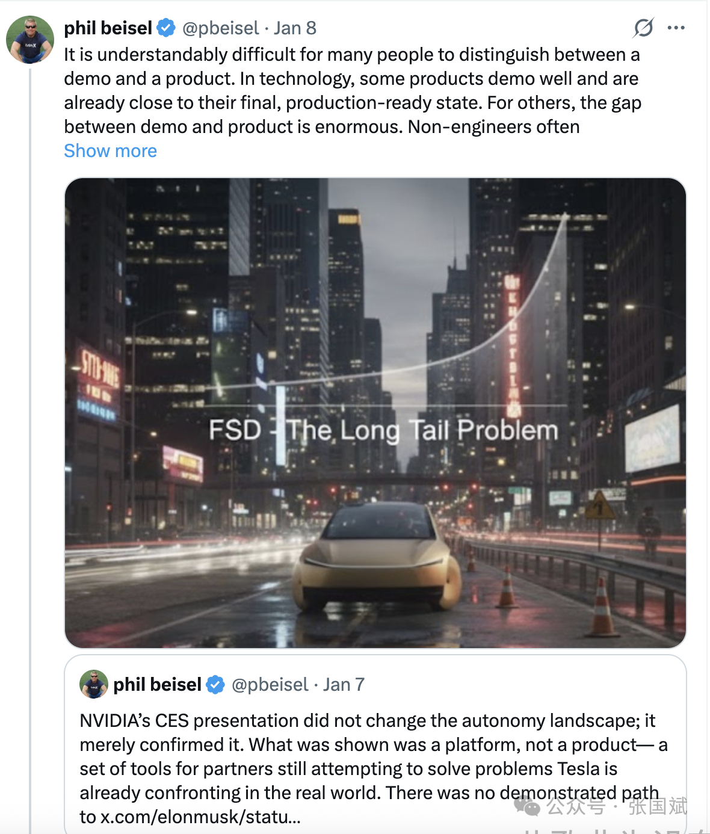The image size is (710, 834).
Task: Expand the tweet with Show more
Action: point(110,151)
